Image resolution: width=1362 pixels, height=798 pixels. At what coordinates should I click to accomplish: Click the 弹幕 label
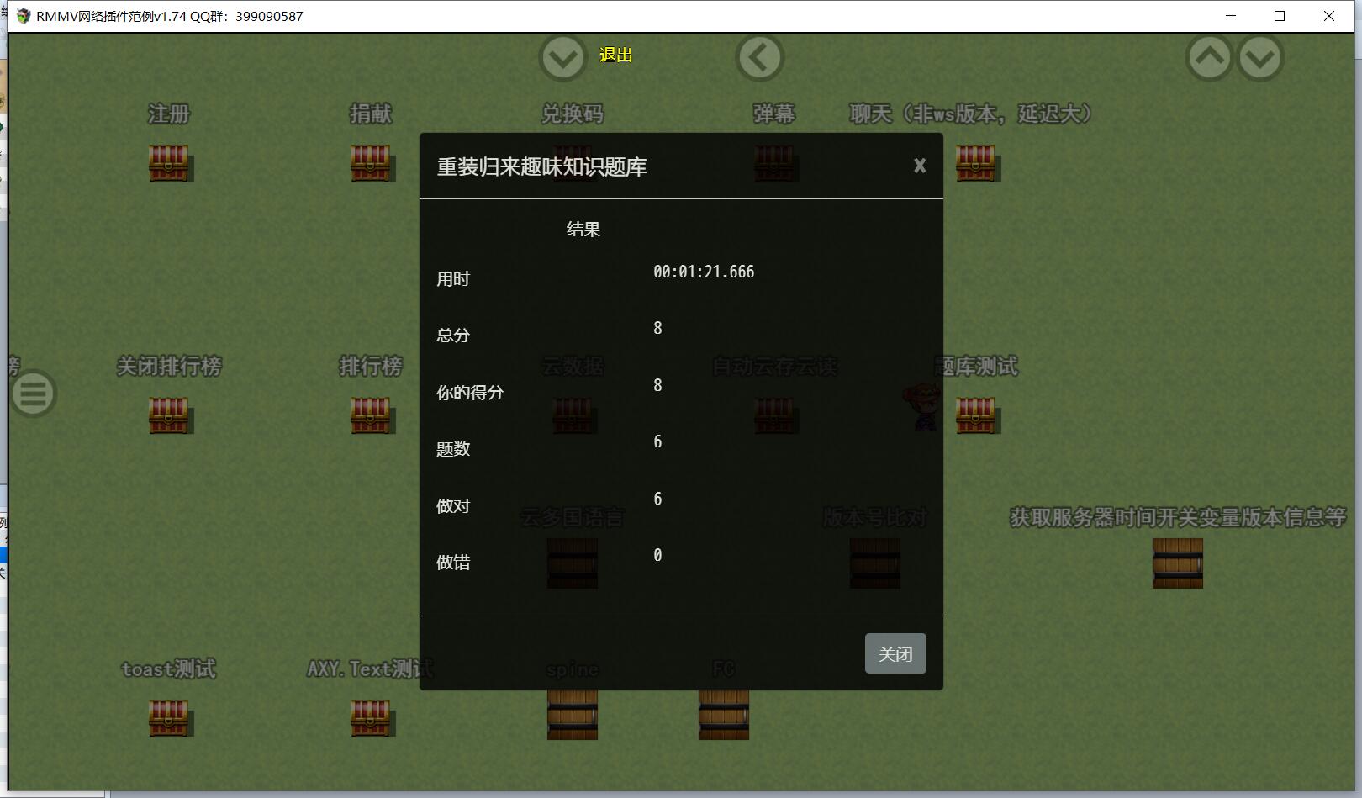774,114
